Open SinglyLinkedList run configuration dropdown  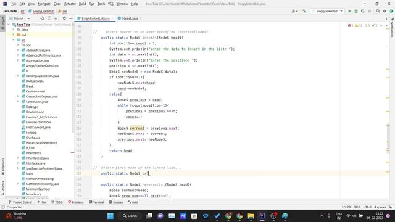coord(327,11)
